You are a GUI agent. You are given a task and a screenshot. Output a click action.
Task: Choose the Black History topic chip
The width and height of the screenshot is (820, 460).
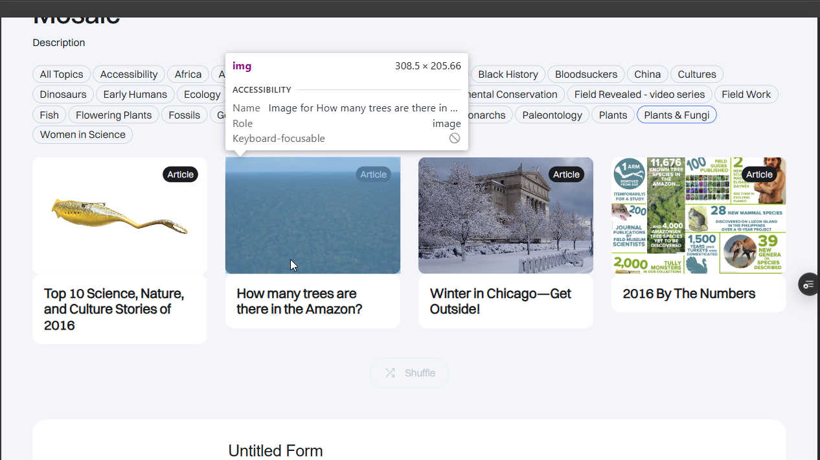pos(508,75)
